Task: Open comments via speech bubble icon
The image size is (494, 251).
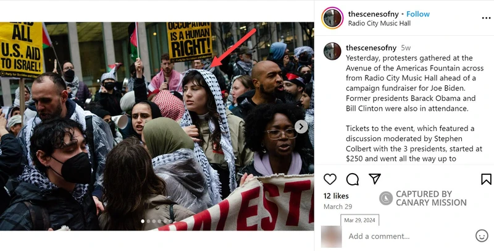Action: pyautogui.click(x=352, y=179)
